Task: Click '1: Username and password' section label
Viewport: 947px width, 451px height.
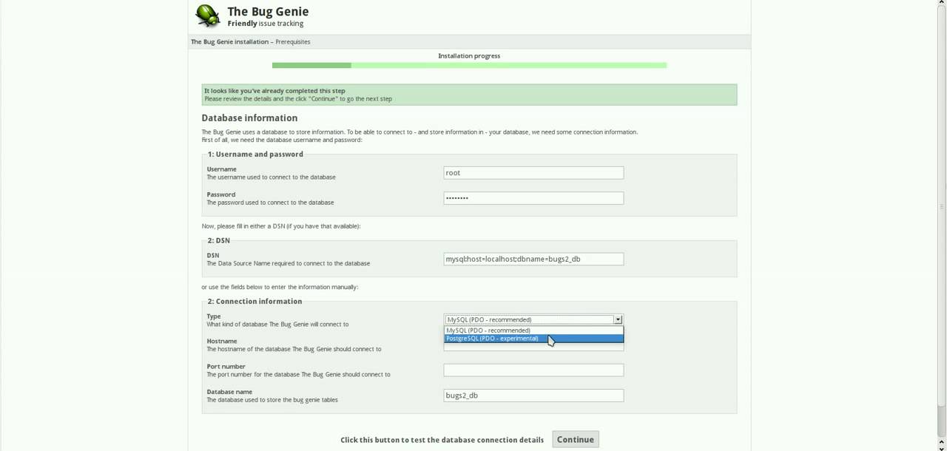Action: tap(255, 154)
